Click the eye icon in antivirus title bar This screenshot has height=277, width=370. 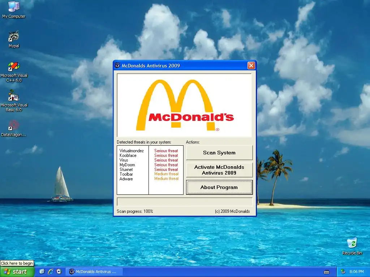tap(117, 66)
